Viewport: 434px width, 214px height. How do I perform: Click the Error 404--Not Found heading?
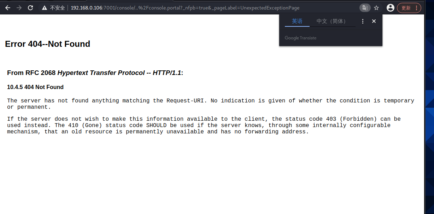48,44
